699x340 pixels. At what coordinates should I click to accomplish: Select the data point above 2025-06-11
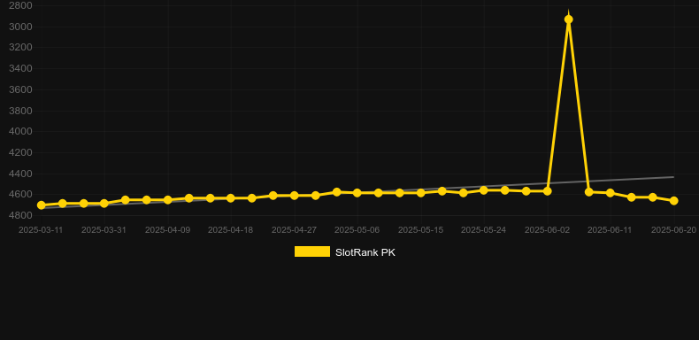pos(611,193)
